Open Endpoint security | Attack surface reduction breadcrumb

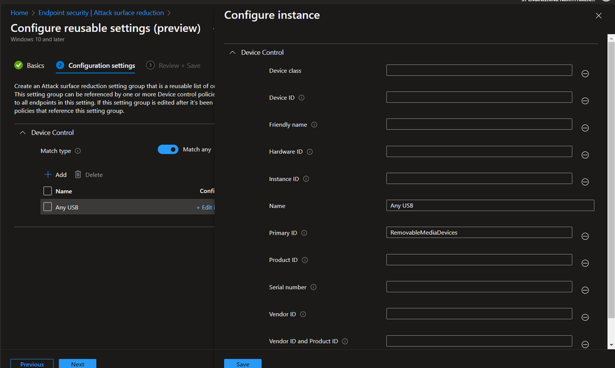coord(101,13)
